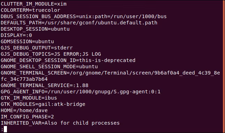This screenshot has width=225, height=133.
Task: Click the INHERITED_VAR child processes line
Action: [x=60, y=123]
